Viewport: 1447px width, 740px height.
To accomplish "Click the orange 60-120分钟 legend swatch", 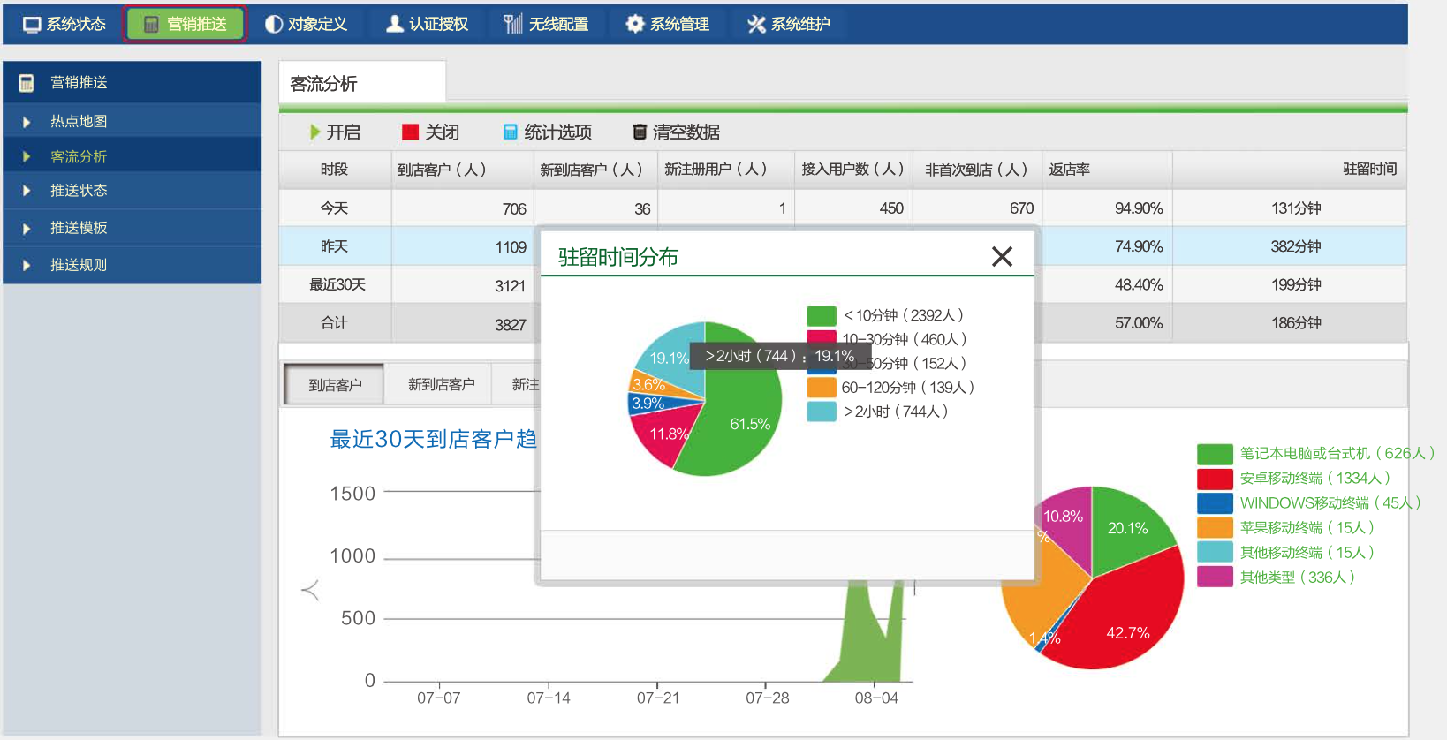I will tap(822, 388).
